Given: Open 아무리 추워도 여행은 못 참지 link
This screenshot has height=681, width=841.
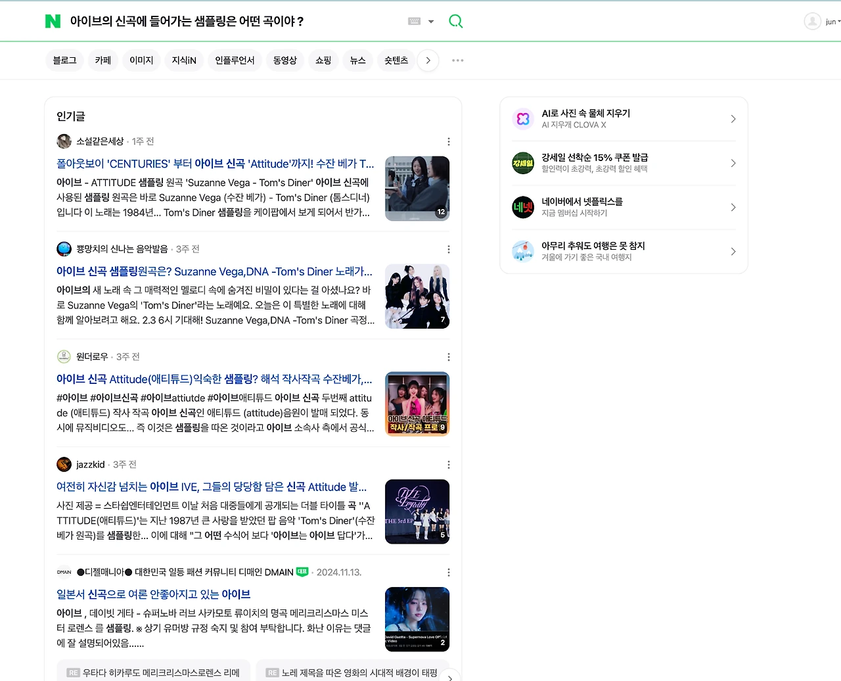Looking at the screenshot, I should 593,246.
